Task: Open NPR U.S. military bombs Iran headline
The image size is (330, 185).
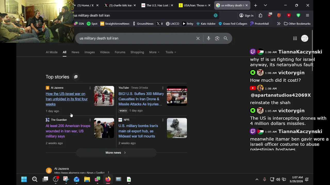Action: pos(138,131)
